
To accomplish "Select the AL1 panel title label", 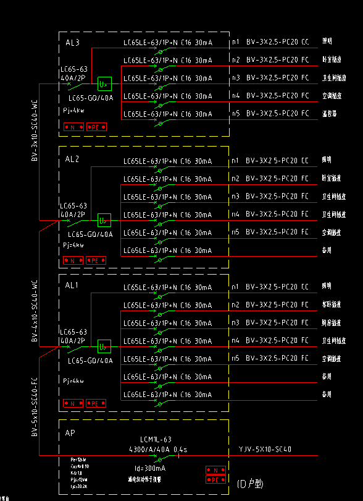I will click(x=72, y=286).
